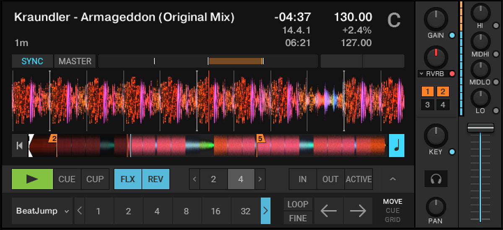Select beat jump size 8

(x=187, y=211)
